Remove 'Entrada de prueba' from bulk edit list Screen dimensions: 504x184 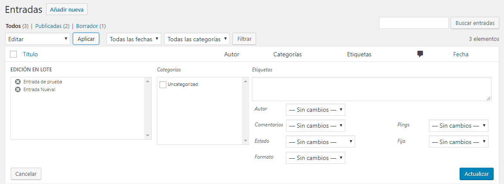[18, 82]
